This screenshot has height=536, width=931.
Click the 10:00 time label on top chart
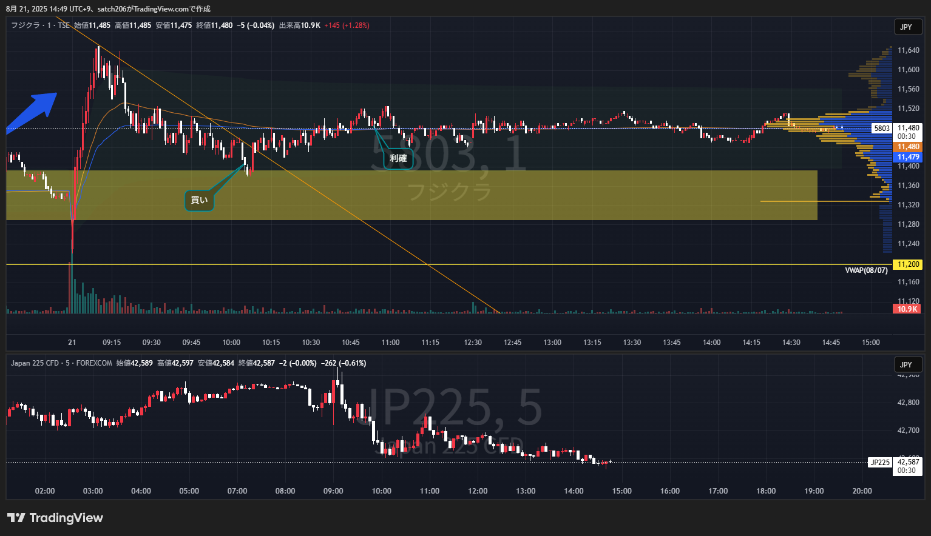pos(231,343)
